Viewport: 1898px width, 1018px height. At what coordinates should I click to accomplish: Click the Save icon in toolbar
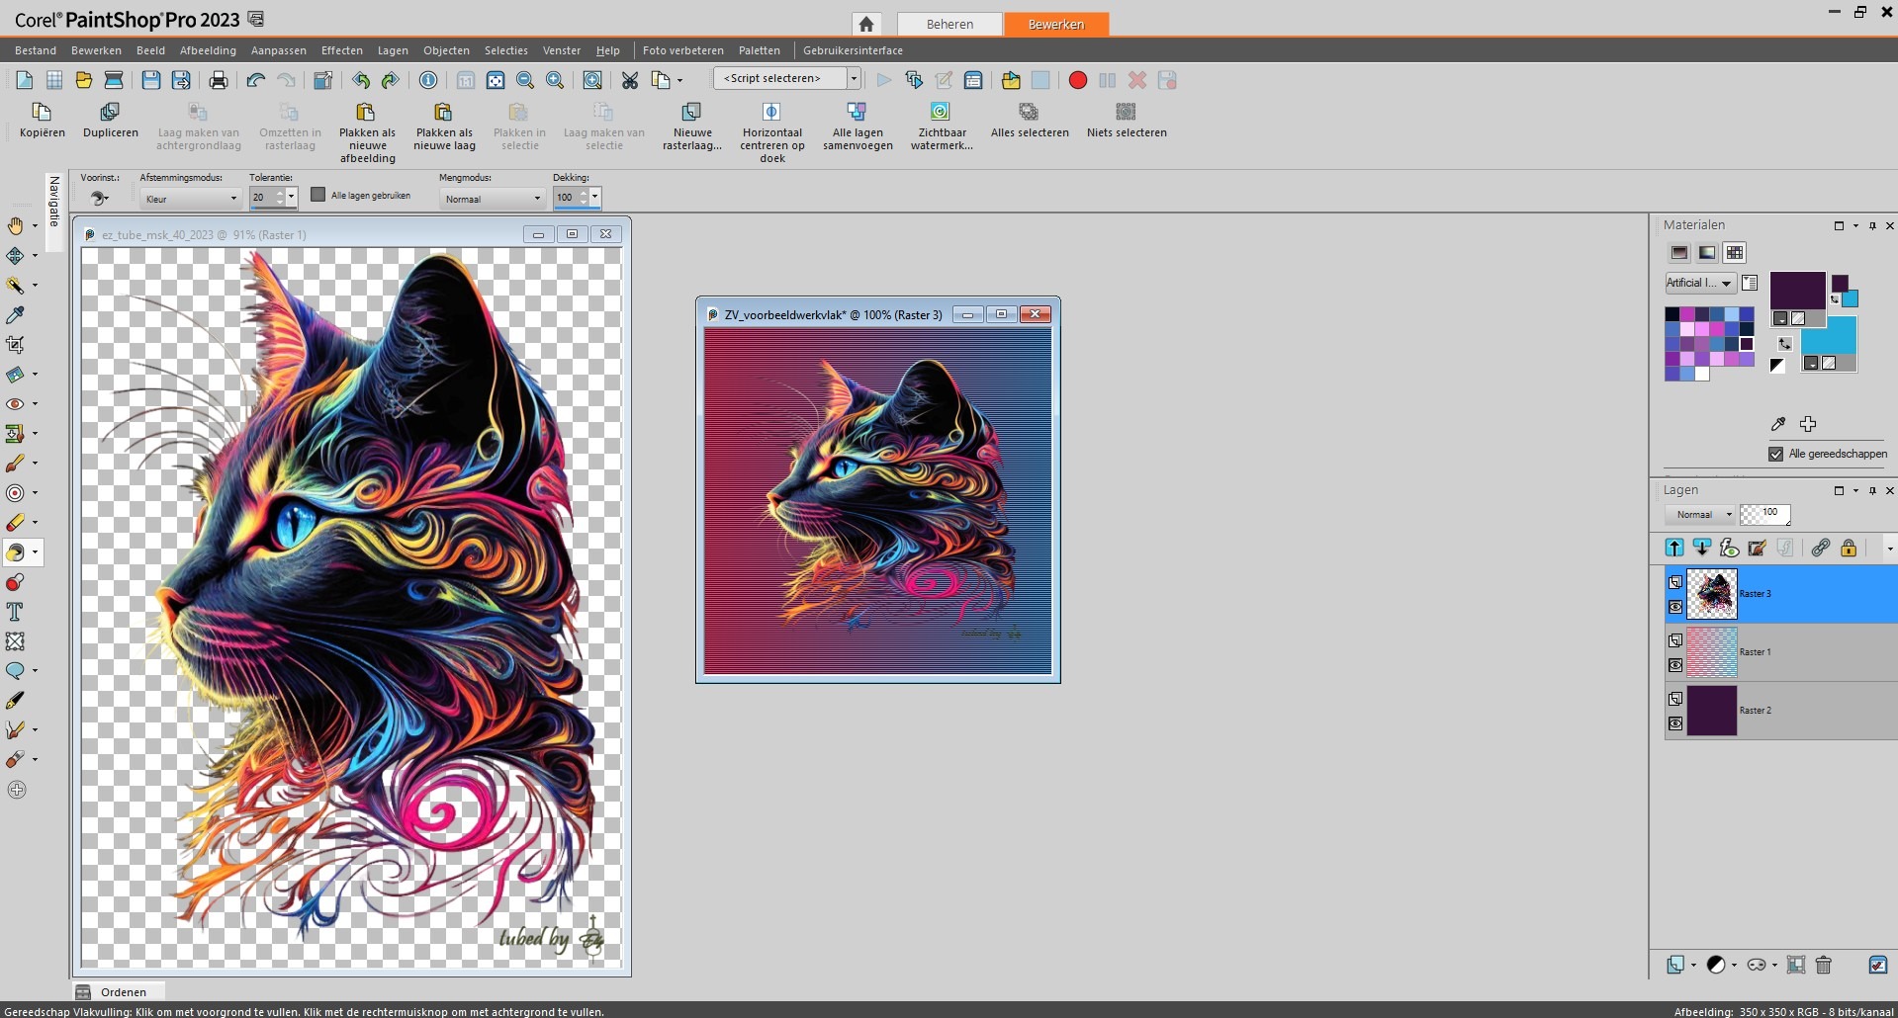[150, 80]
